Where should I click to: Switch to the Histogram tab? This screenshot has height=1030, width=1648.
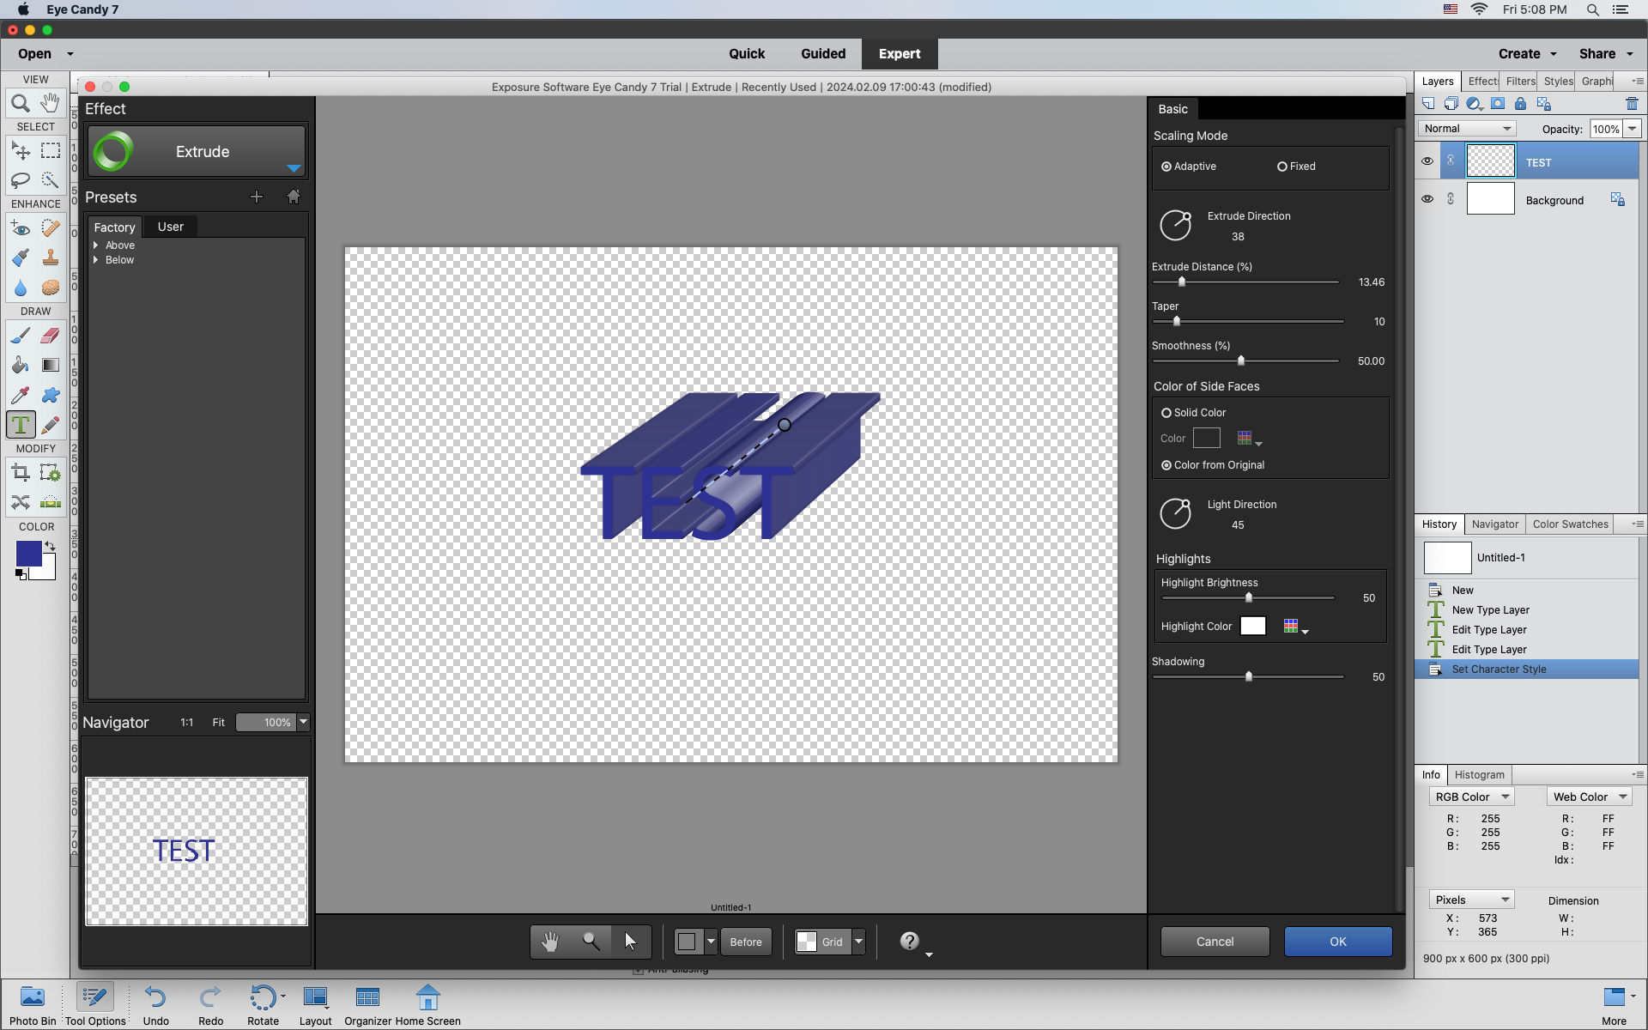coord(1480,774)
